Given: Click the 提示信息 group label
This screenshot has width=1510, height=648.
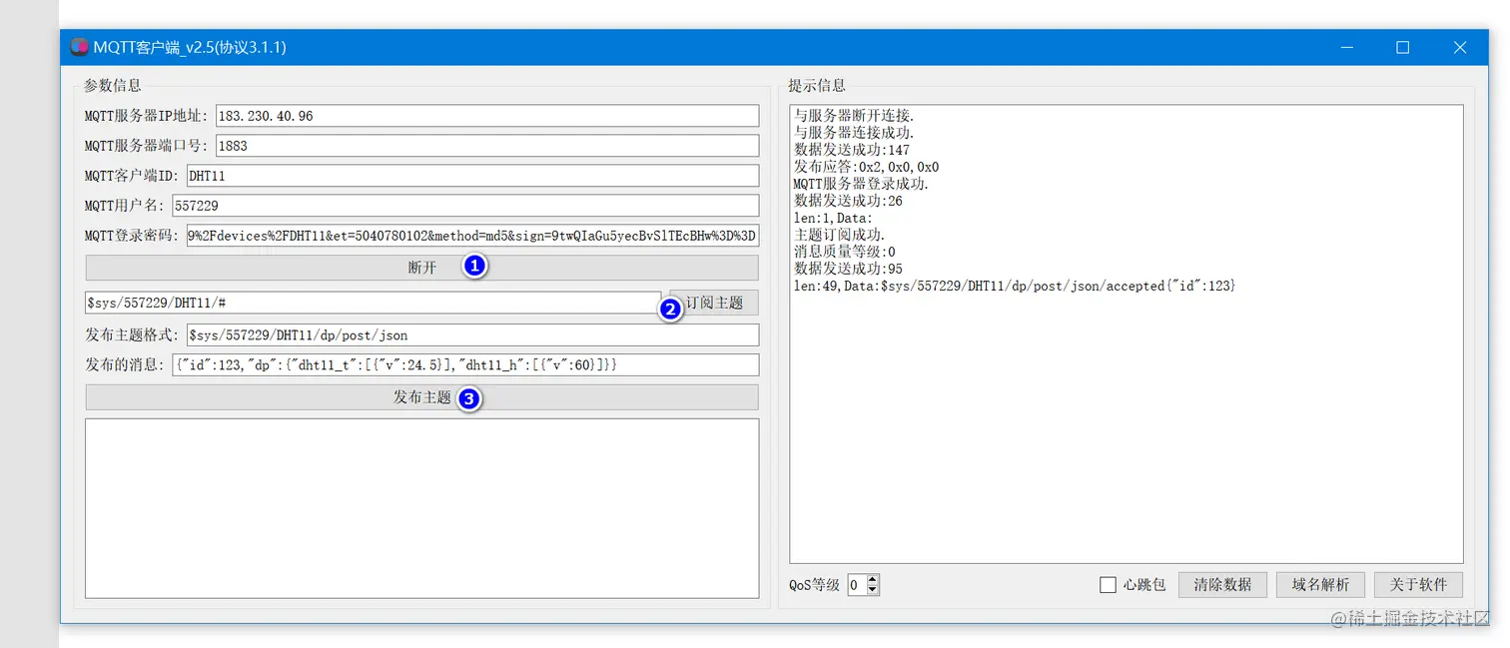Looking at the screenshot, I should pyautogui.click(x=817, y=86).
